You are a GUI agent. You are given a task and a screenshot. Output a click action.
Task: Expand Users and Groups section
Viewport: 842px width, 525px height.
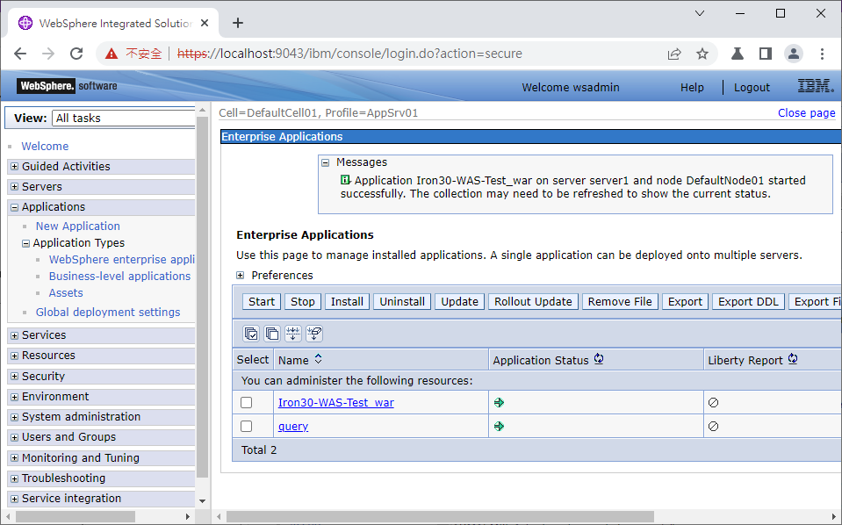coord(15,438)
